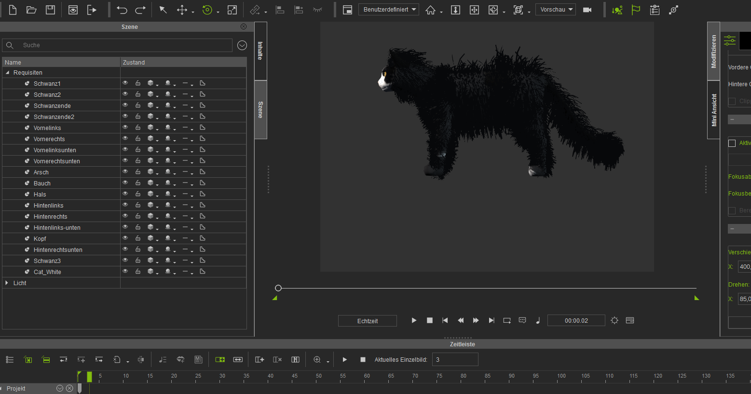Click the camera icon beside Vorschau
This screenshot has height=394, width=751.
tap(587, 10)
